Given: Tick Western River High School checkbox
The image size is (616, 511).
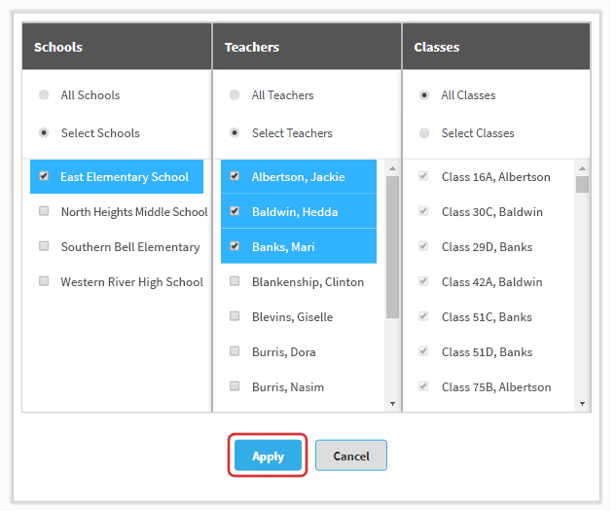Looking at the screenshot, I should [x=44, y=281].
